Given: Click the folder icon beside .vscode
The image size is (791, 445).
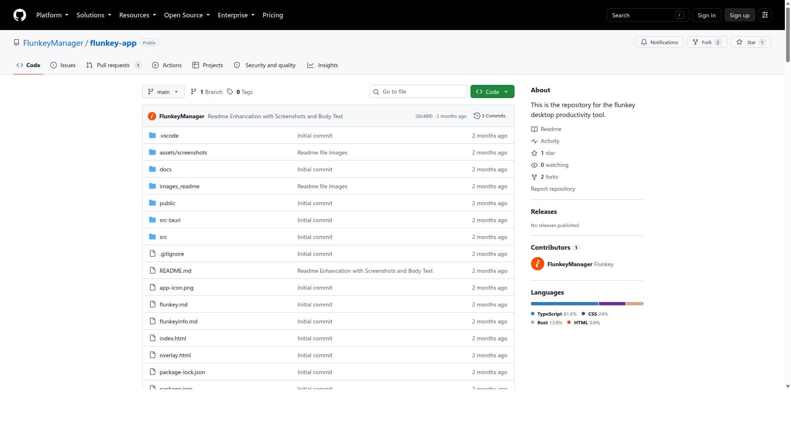Looking at the screenshot, I should click(x=152, y=136).
